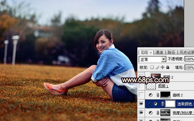Switch to the 通道 tab
Image resolution: width=194 pixels, height=121 pixels.
(159, 53)
